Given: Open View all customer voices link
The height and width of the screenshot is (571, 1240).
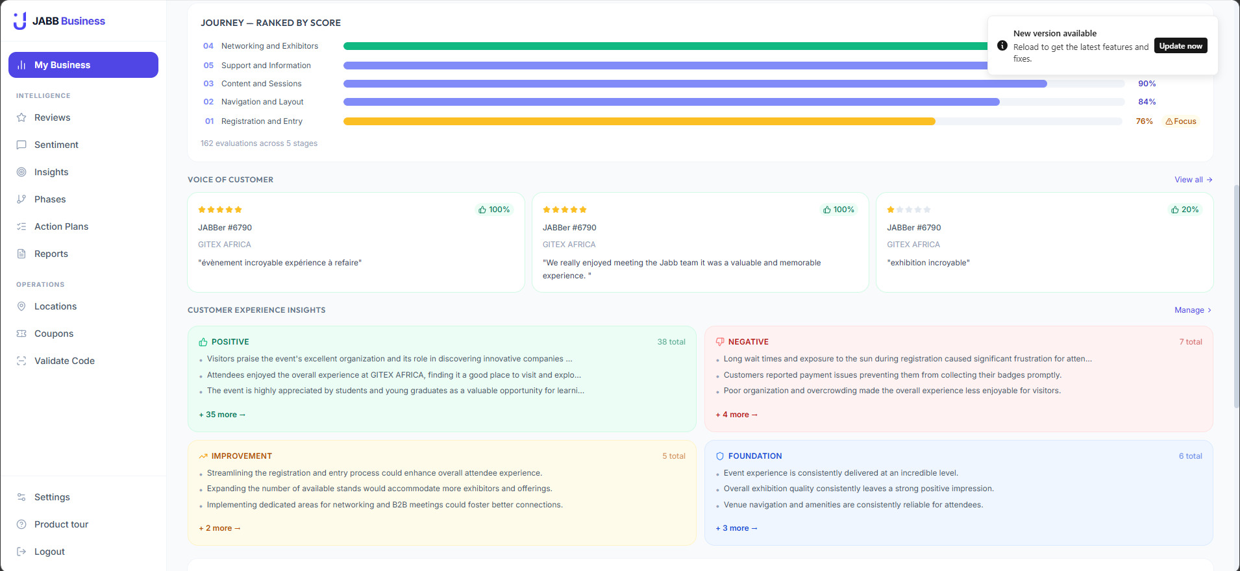Looking at the screenshot, I should 1193,180.
